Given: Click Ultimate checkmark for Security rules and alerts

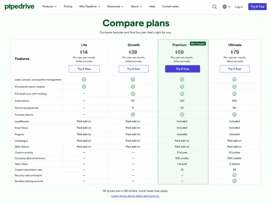Looking at the screenshot, I should (x=234, y=175).
